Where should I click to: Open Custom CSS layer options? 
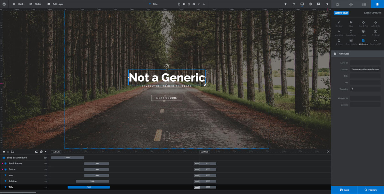375,42
